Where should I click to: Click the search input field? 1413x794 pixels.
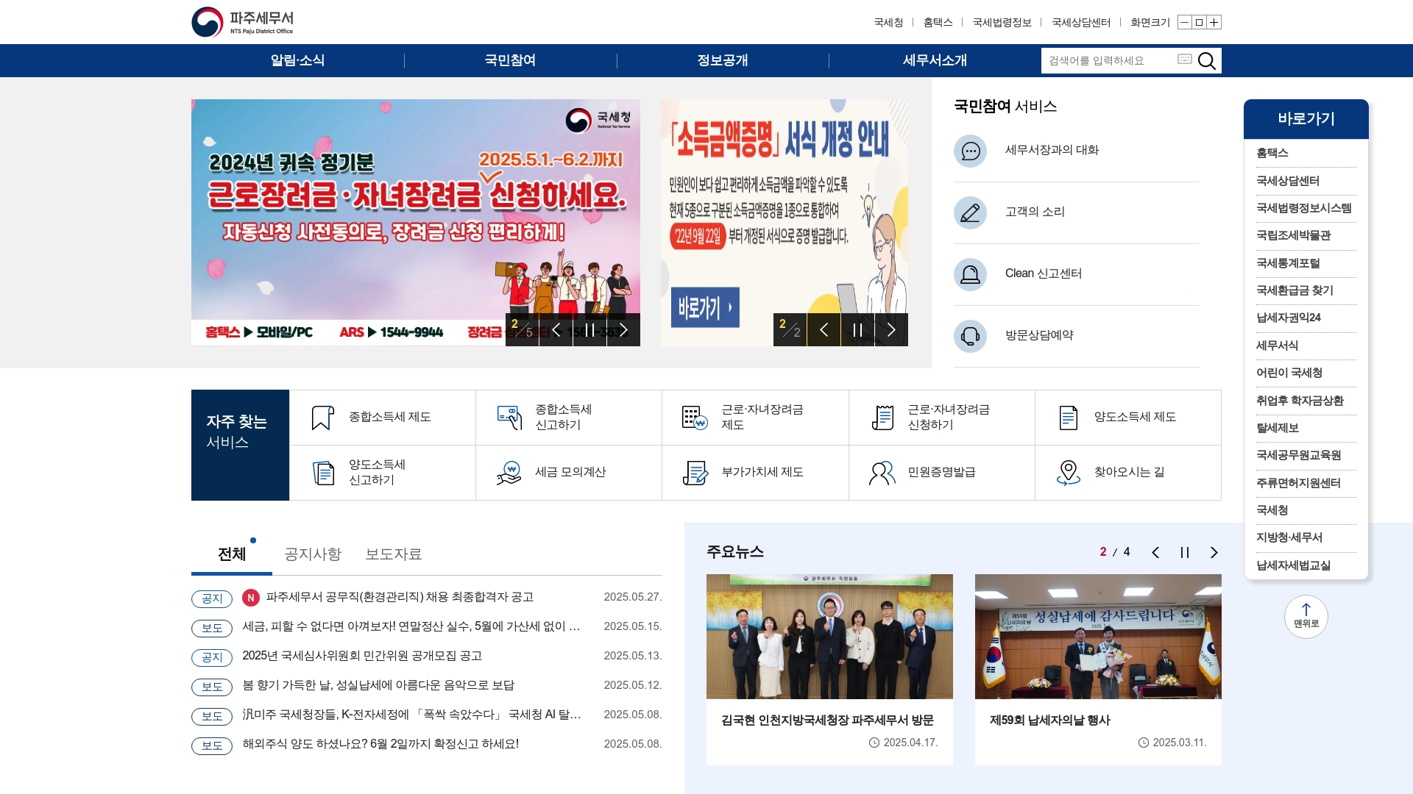1109,60
